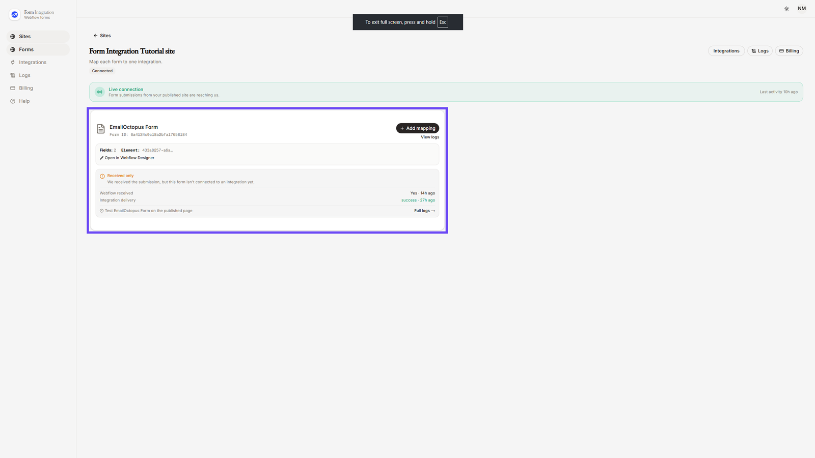Screen dimensions: 815x458
Task: Go to Integrations in the sidebar
Action: click(38, 62)
